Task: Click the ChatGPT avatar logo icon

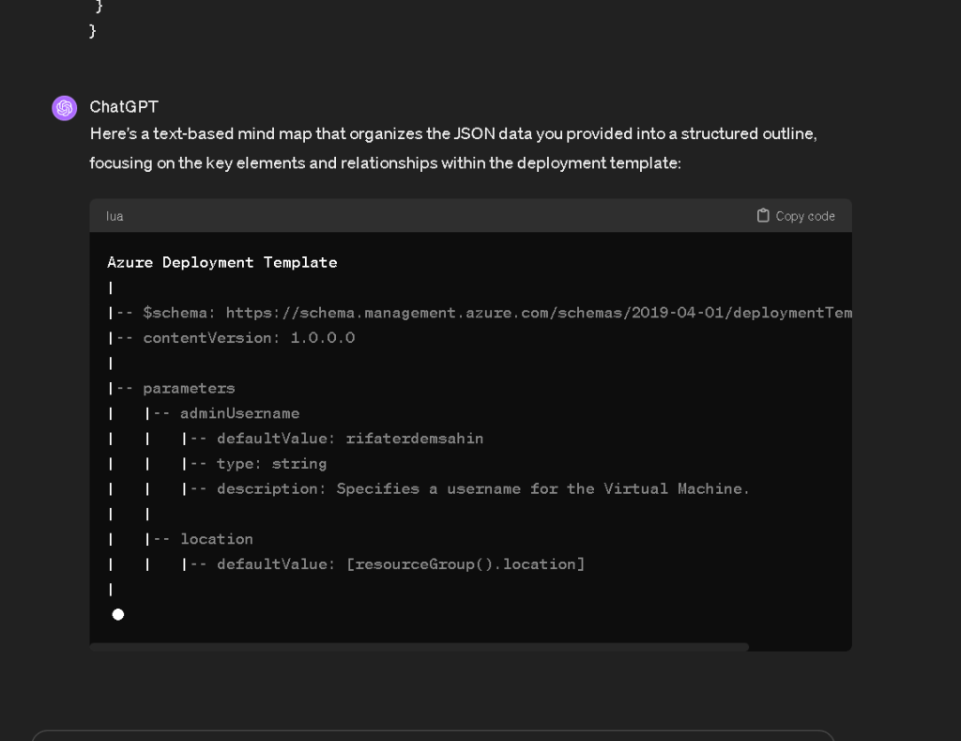Action: pos(65,108)
